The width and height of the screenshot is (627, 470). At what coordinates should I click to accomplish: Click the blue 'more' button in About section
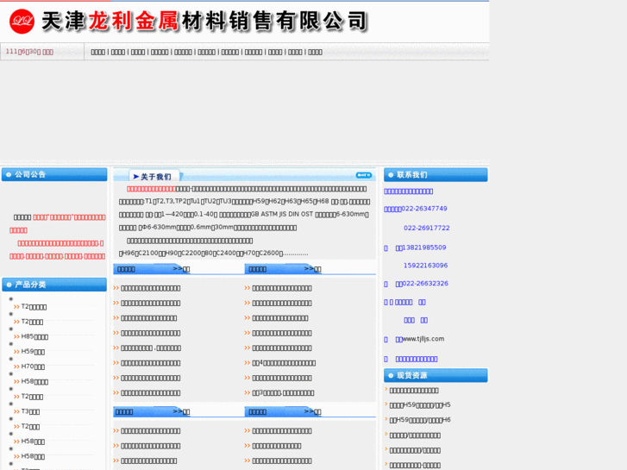363,175
